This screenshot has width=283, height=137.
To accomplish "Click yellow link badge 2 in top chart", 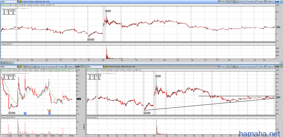I will 20,1.
